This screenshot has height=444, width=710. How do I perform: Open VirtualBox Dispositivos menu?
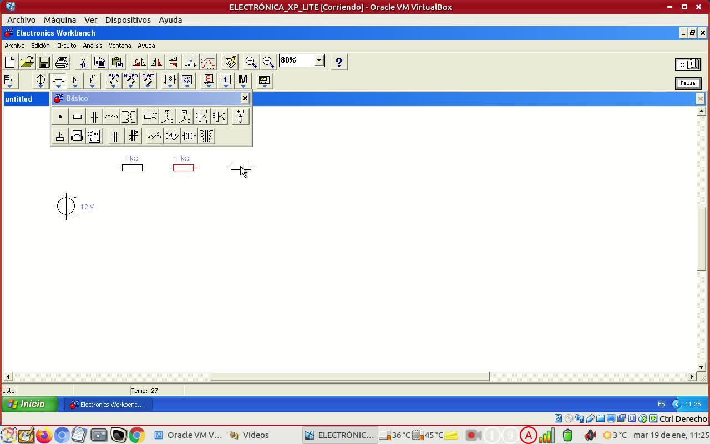point(128,20)
